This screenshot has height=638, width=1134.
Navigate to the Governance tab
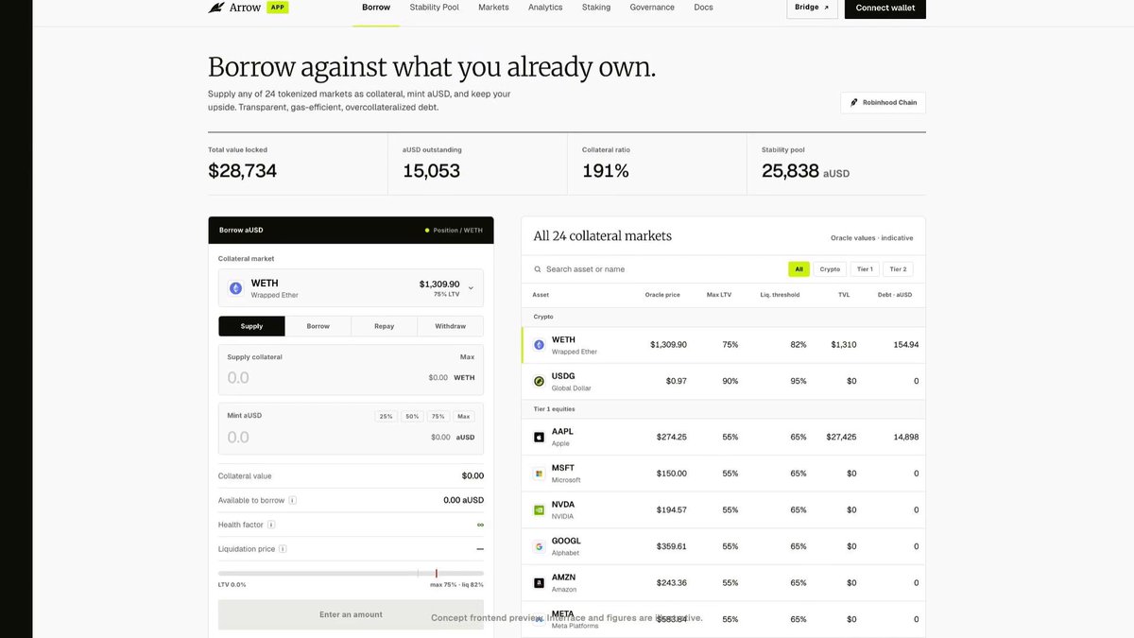pos(652,8)
